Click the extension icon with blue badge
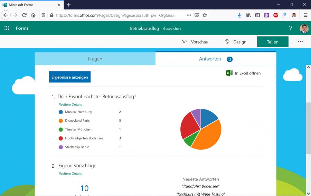The width and height of the screenshot is (311, 196). [285, 15]
